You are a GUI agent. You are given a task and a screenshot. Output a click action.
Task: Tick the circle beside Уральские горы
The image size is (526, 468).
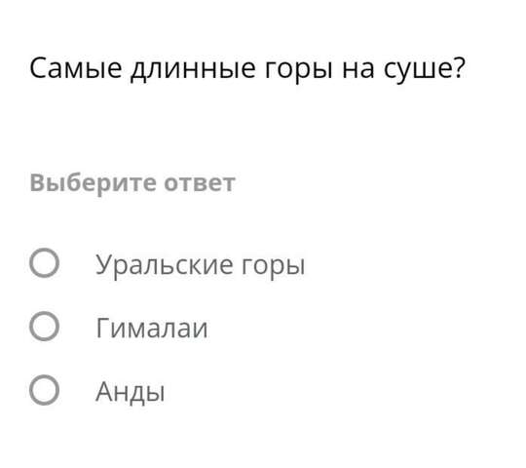(x=44, y=263)
